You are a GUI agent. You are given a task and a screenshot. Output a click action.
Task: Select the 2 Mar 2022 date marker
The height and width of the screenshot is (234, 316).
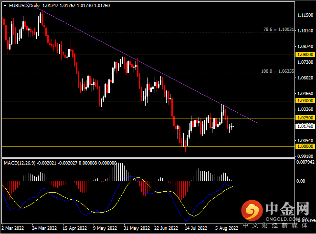coord(13,228)
